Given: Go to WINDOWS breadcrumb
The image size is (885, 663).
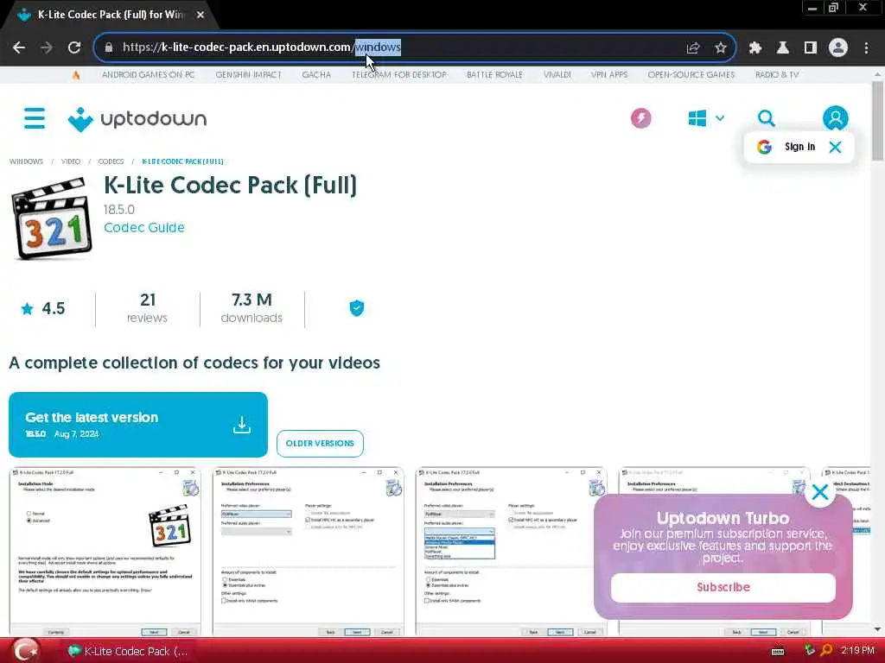Looking at the screenshot, I should pyautogui.click(x=26, y=161).
